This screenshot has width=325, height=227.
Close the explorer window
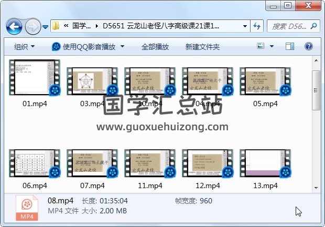(x=308, y=6)
